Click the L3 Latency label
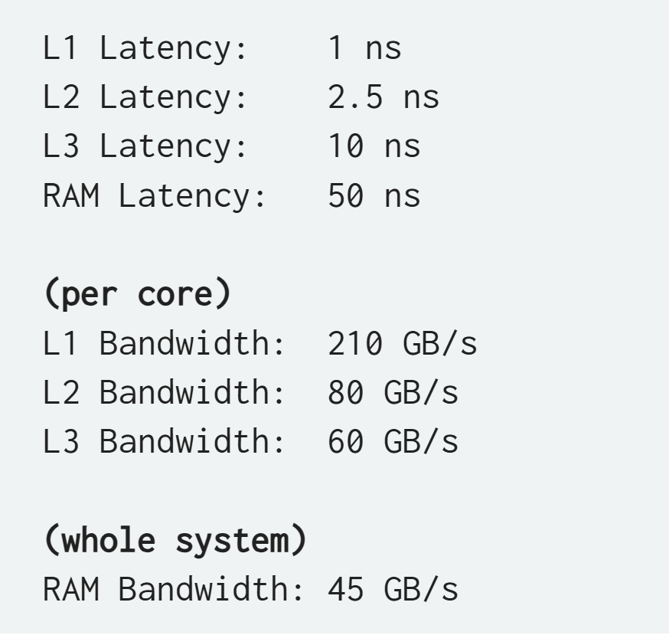This screenshot has width=669, height=635. [x=145, y=147]
